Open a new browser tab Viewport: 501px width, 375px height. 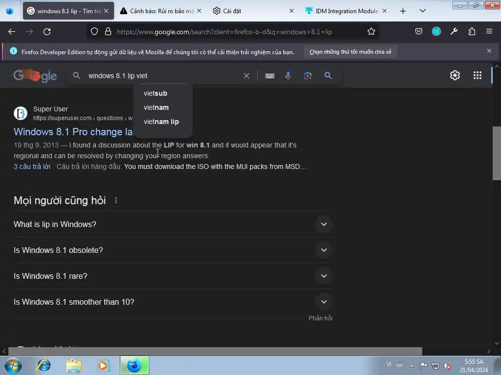[403, 11]
